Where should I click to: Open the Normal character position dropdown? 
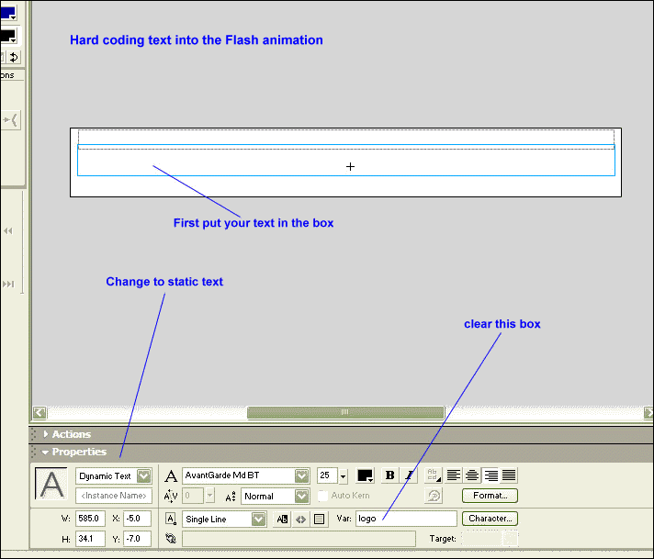point(301,496)
